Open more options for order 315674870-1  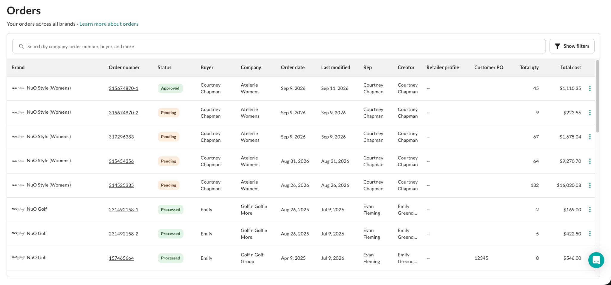pyautogui.click(x=590, y=88)
